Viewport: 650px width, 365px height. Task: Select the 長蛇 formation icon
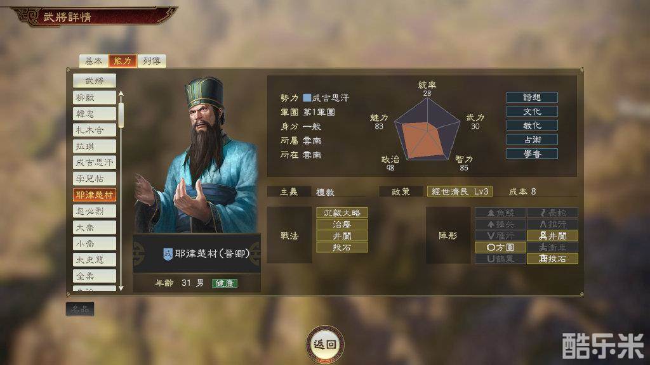point(552,213)
